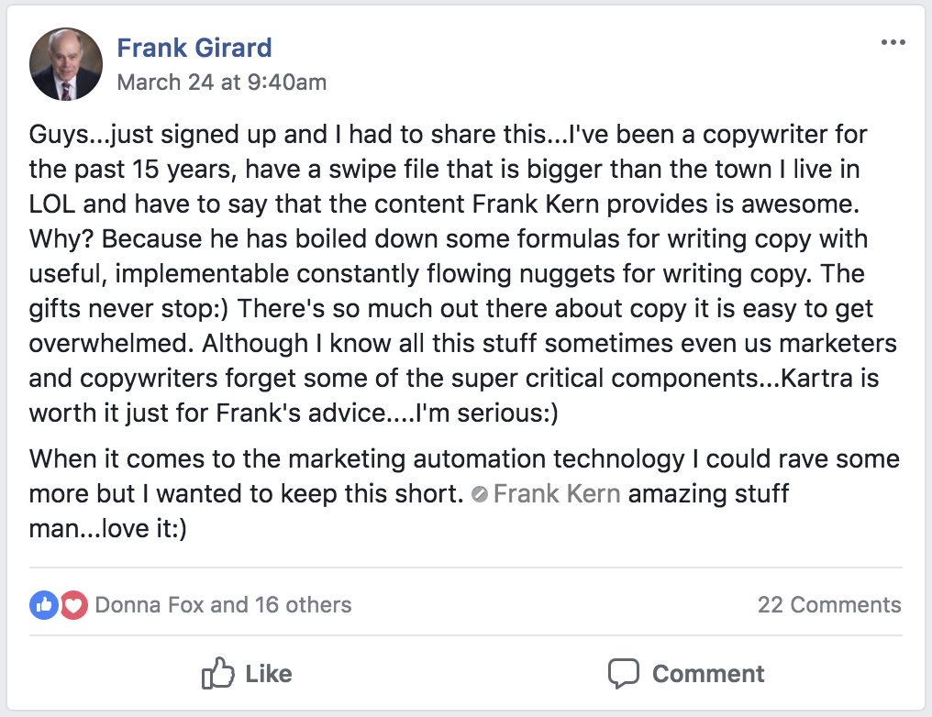Viewport: 932px width, 717px height.
Task: Click the red heart reaction icon
Action: 73,605
